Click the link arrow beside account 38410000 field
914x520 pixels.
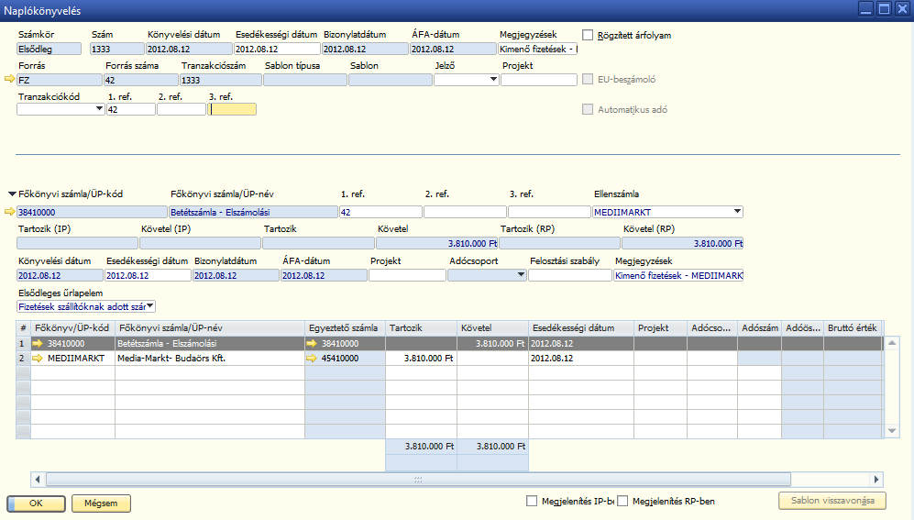coord(9,212)
